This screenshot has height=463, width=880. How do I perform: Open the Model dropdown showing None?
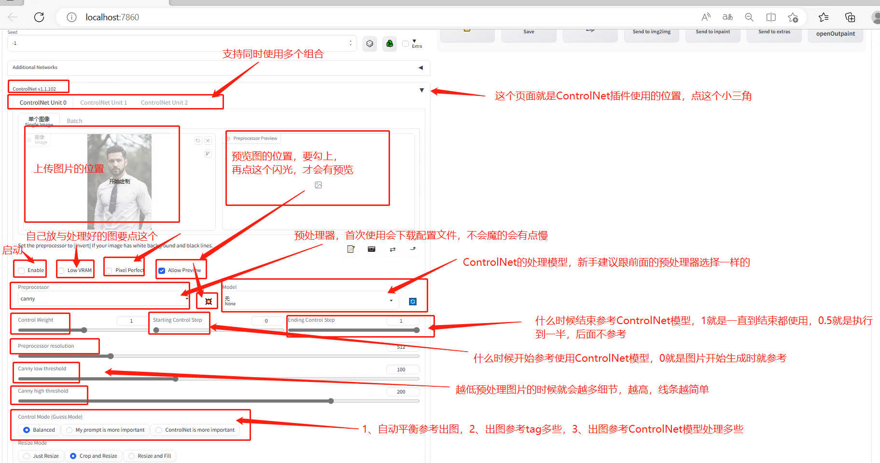pyautogui.click(x=309, y=301)
